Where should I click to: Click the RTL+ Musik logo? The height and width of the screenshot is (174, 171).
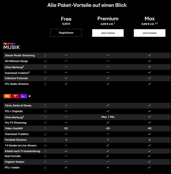click(12, 46)
